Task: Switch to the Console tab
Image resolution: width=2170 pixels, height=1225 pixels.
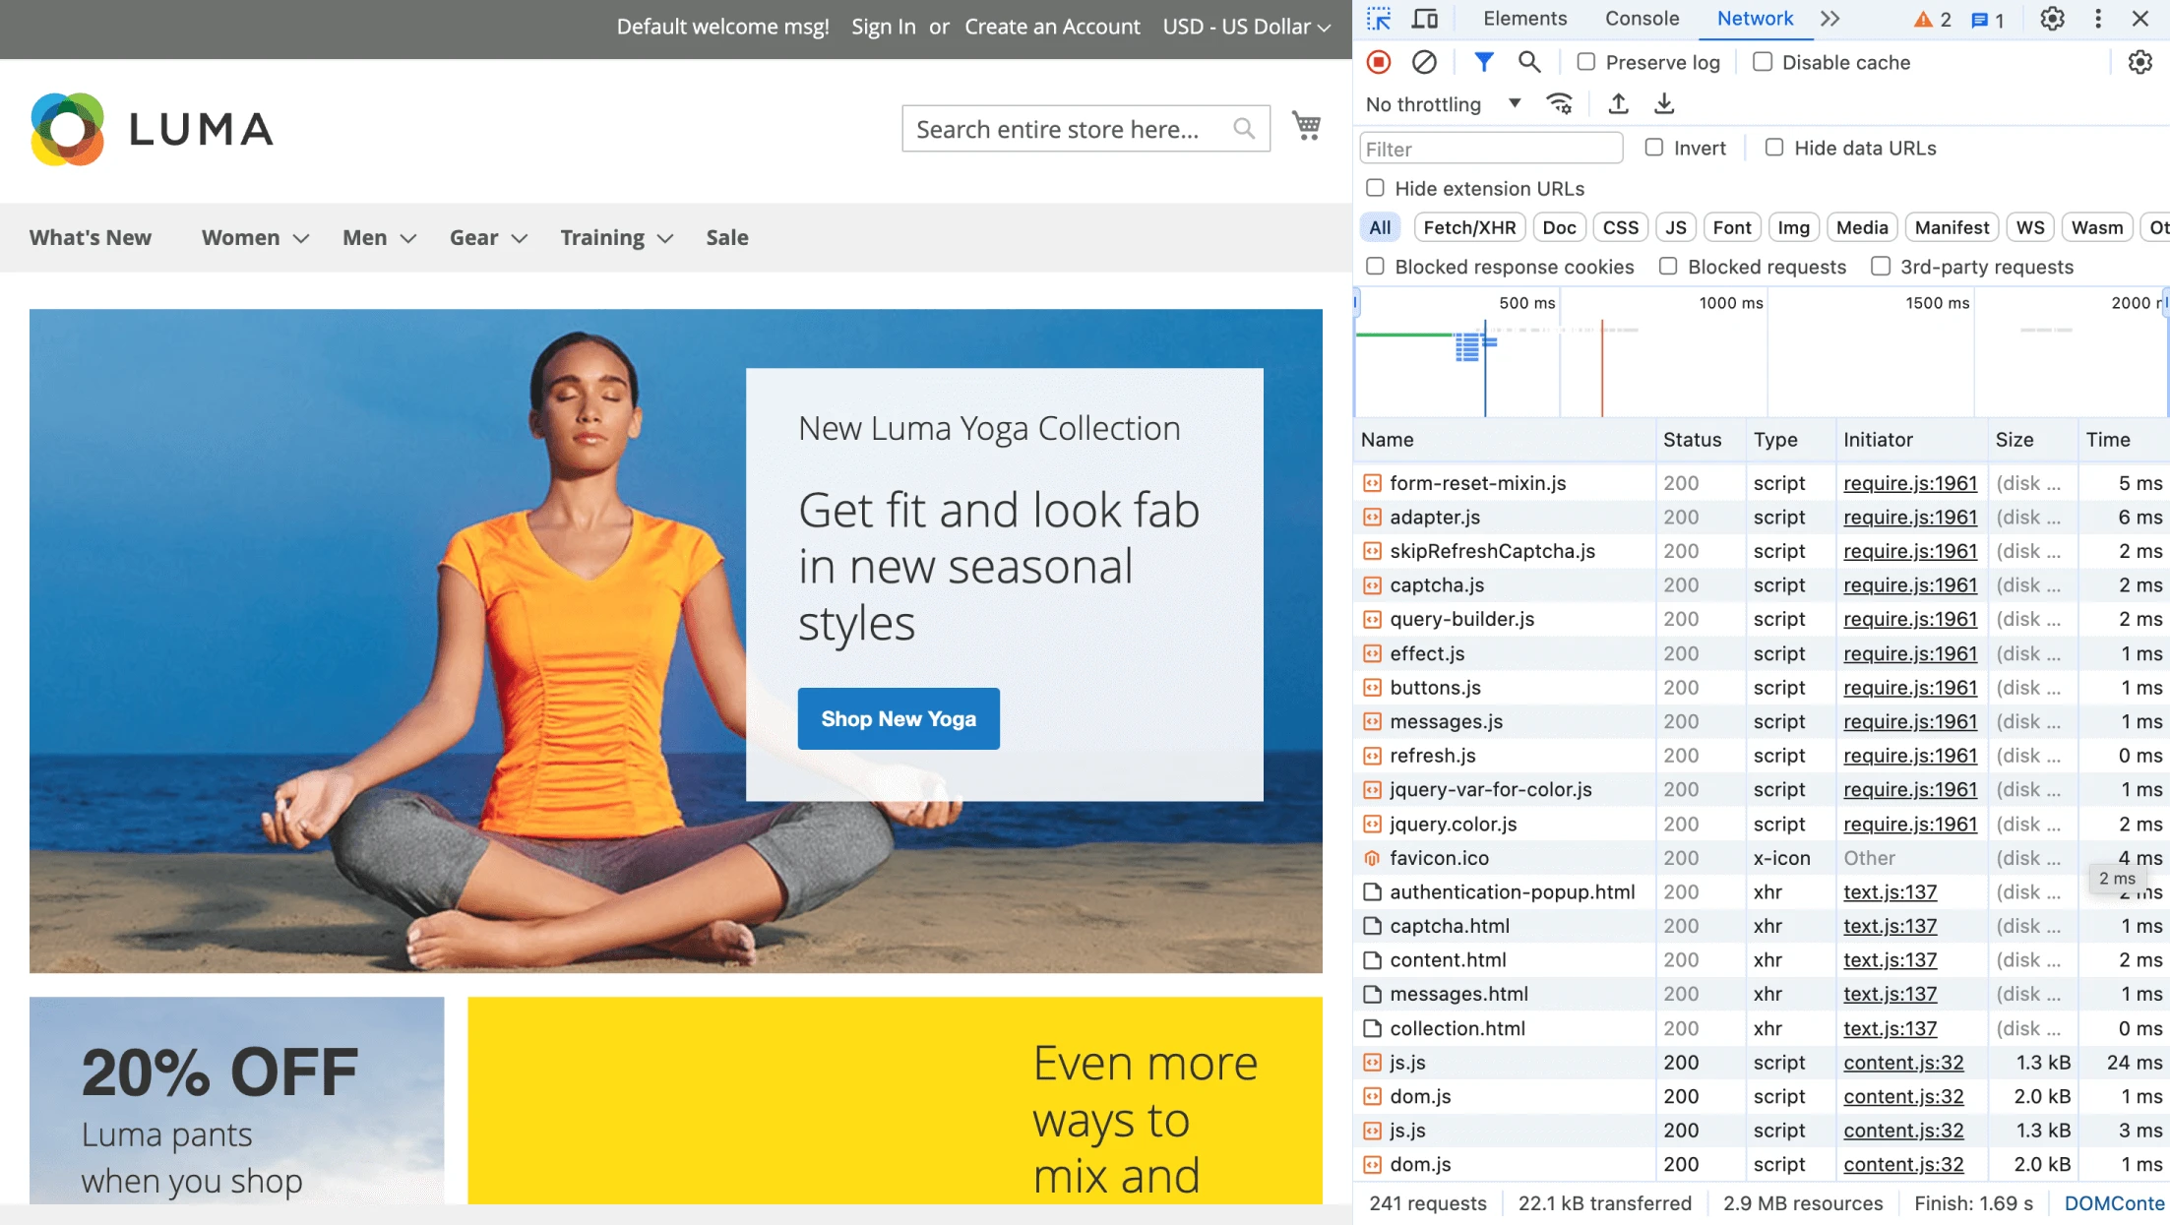Action: coord(1642,19)
